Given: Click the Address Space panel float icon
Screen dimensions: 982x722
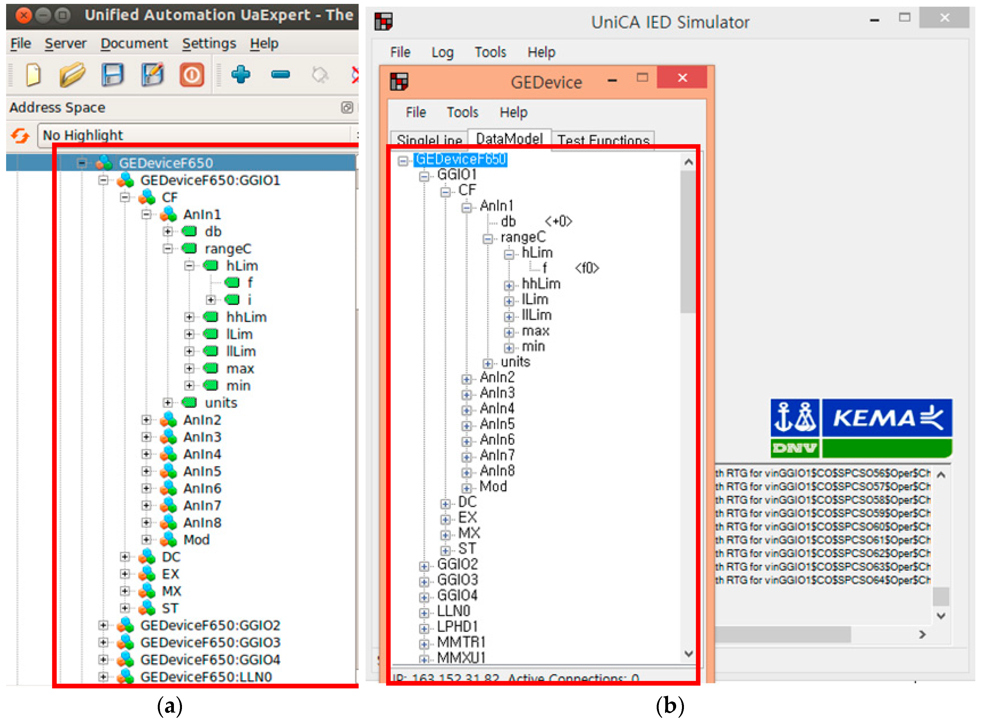Looking at the screenshot, I should (x=347, y=107).
